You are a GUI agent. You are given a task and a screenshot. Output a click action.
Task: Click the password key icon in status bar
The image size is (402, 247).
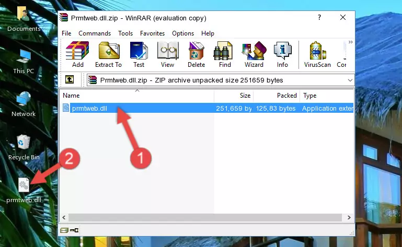[x=74, y=230]
